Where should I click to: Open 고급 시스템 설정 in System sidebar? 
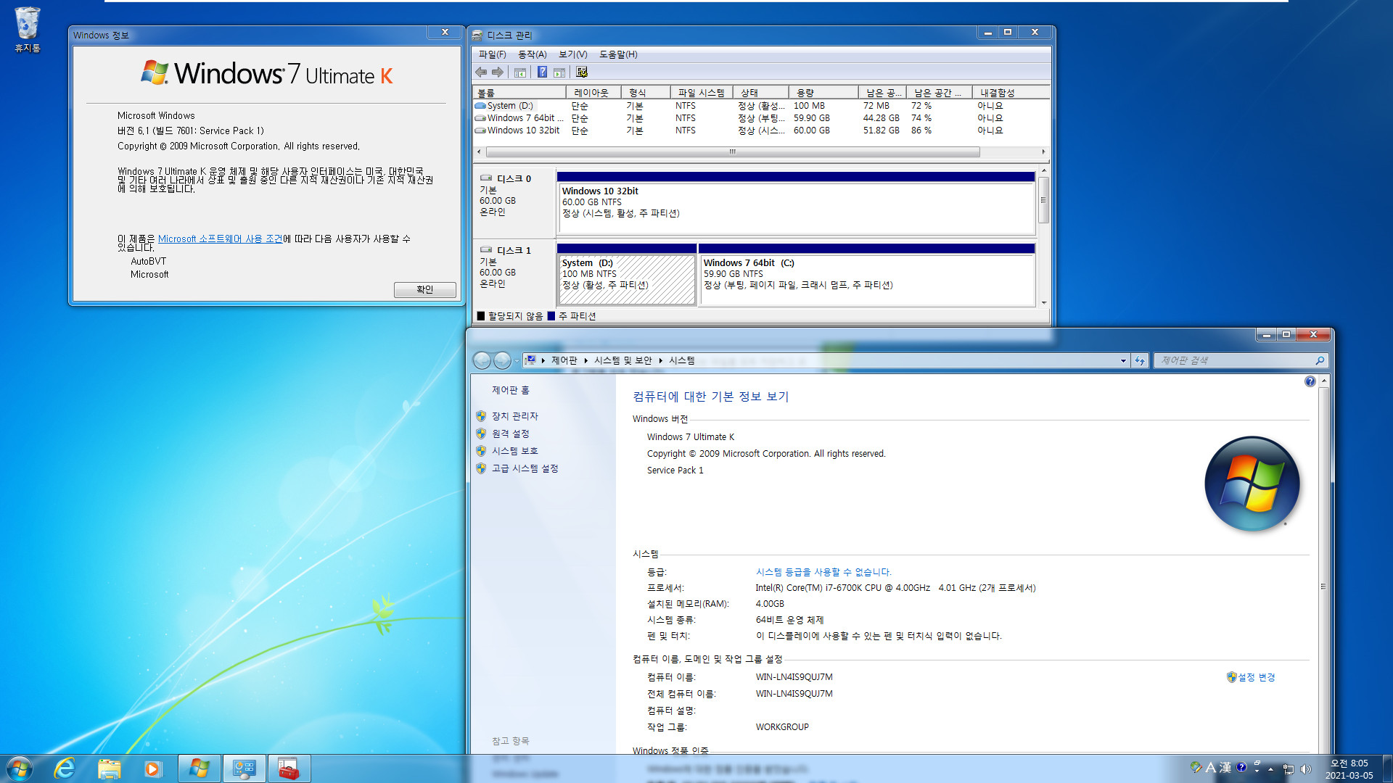click(525, 468)
